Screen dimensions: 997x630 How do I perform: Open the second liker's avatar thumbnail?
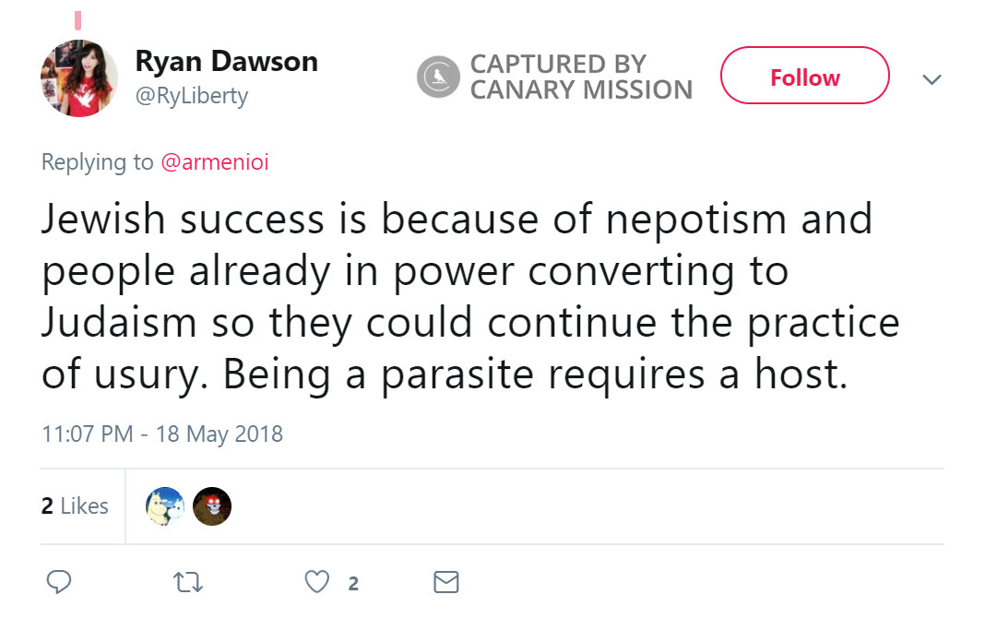pos(212,505)
